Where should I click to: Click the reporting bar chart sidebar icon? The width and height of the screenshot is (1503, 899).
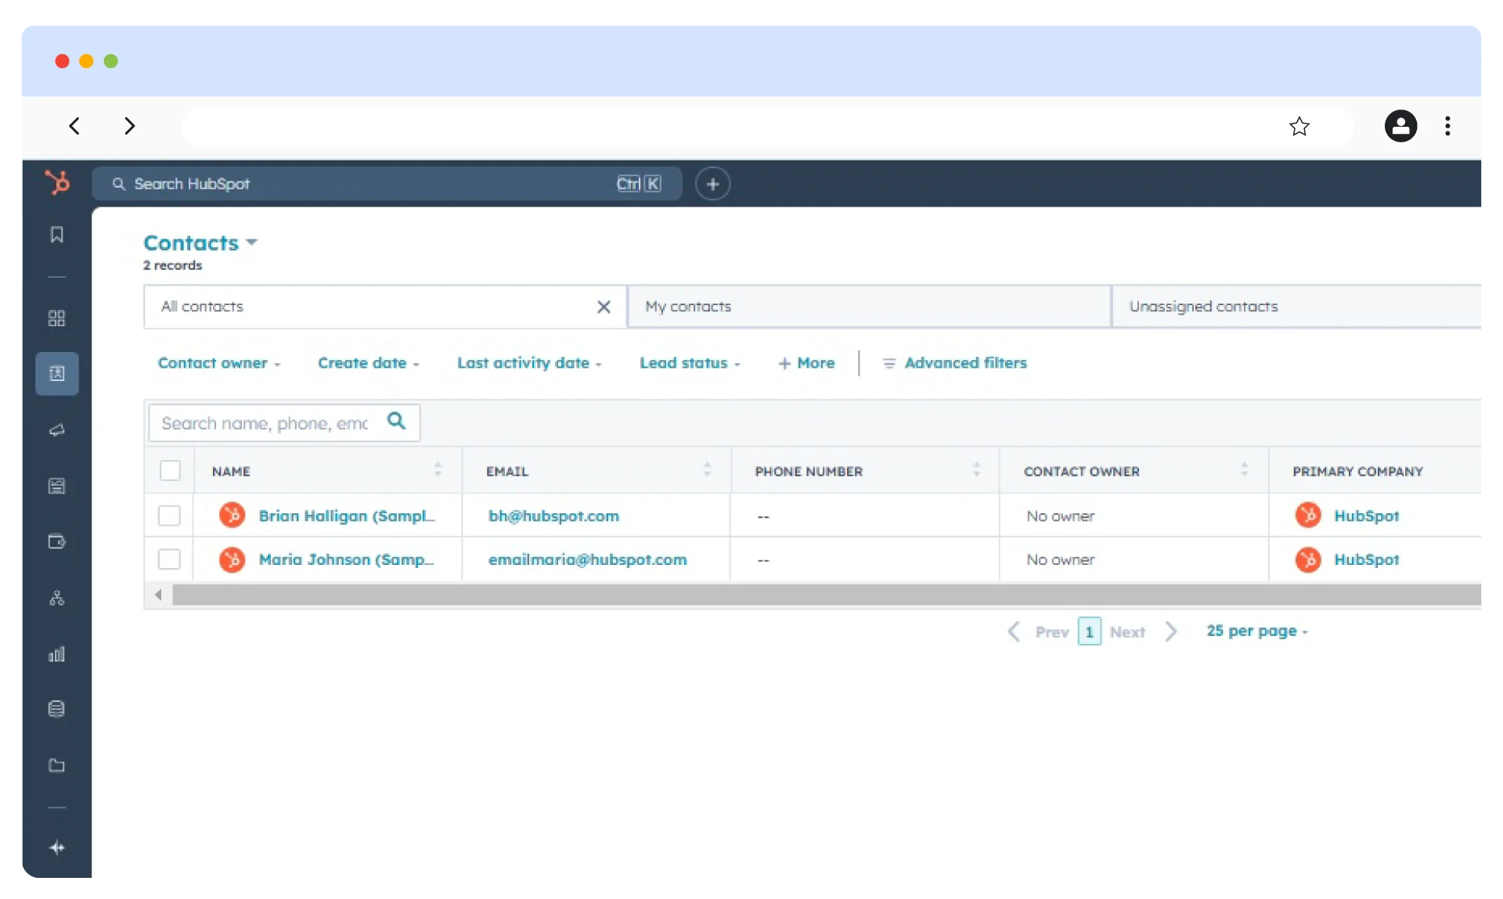tap(57, 655)
